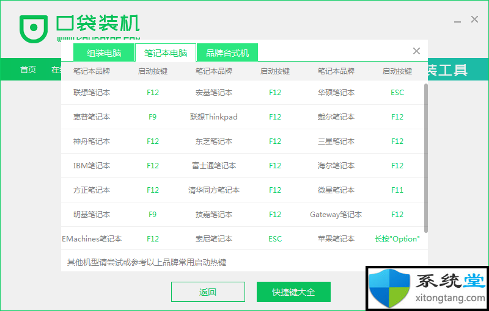The image size is (489, 311).
Task: Click the first 笔记本品牌 column header
Action: pyautogui.click(x=92, y=71)
